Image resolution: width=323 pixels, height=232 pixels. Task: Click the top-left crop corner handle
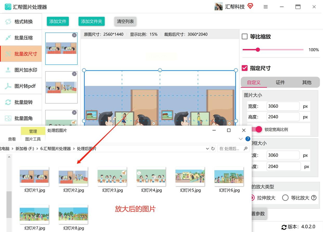tap(84, 70)
